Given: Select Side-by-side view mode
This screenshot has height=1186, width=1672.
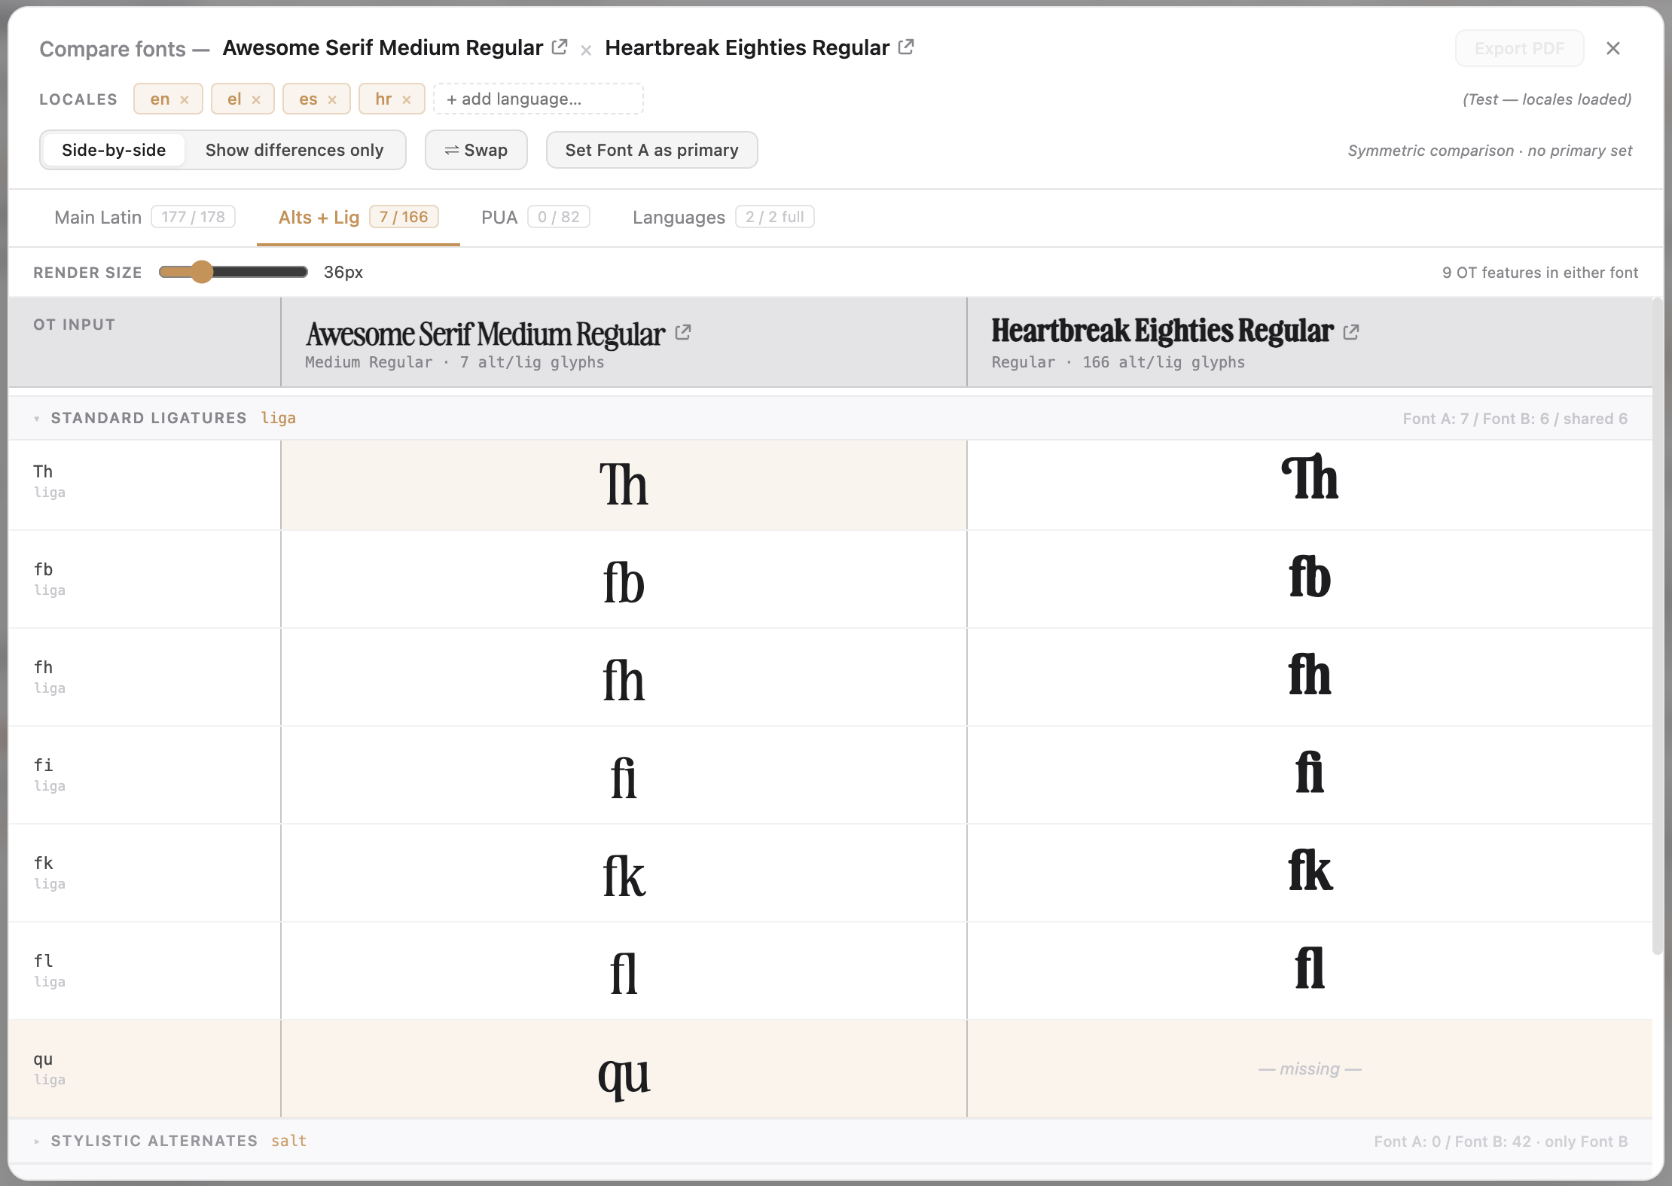Looking at the screenshot, I should (x=114, y=150).
